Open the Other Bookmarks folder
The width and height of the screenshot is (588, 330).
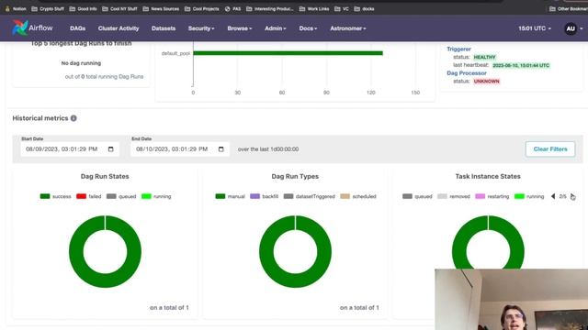pyautogui.click(x=569, y=8)
